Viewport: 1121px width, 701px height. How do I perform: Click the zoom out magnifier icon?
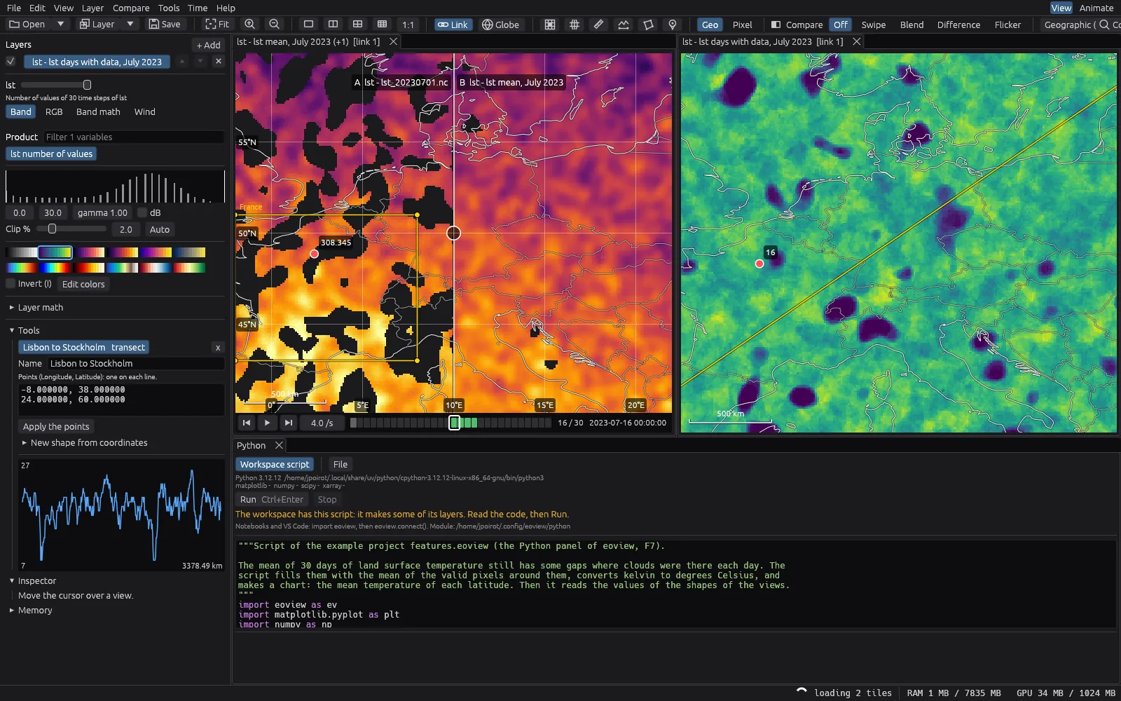click(x=274, y=25)
